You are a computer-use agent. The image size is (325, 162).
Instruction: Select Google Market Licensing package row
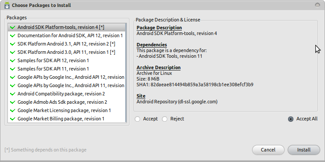(x=66, y=110)
